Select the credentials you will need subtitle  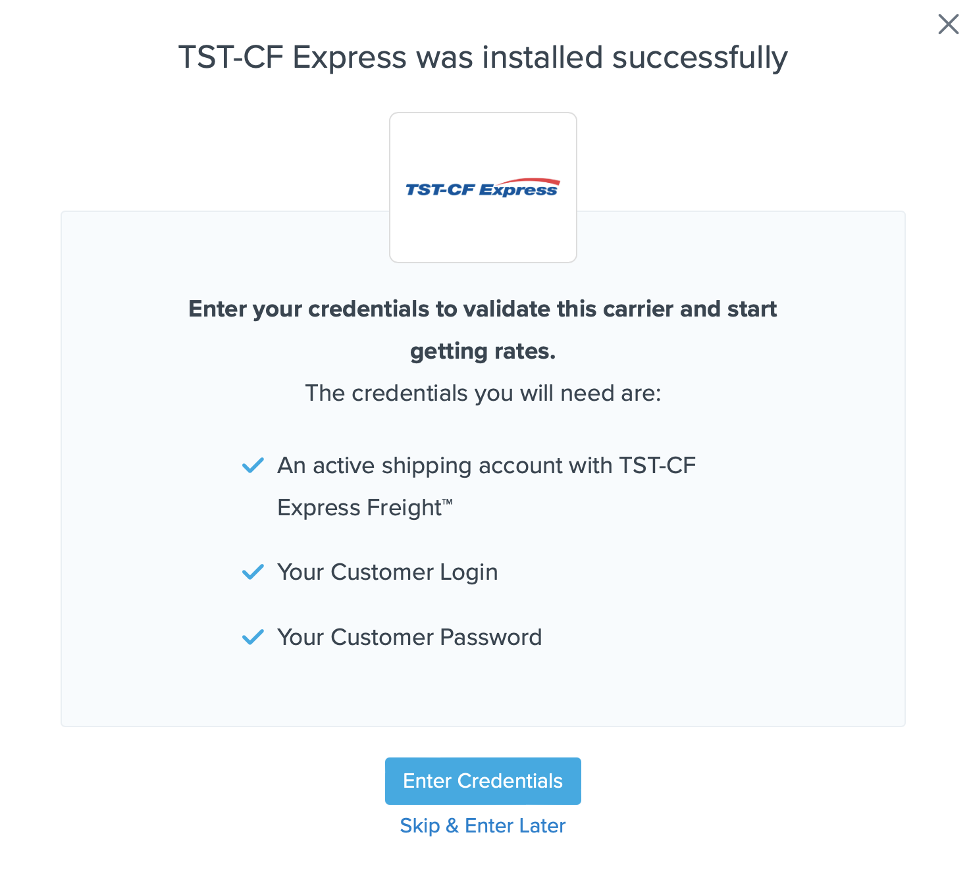pos(483,393)
